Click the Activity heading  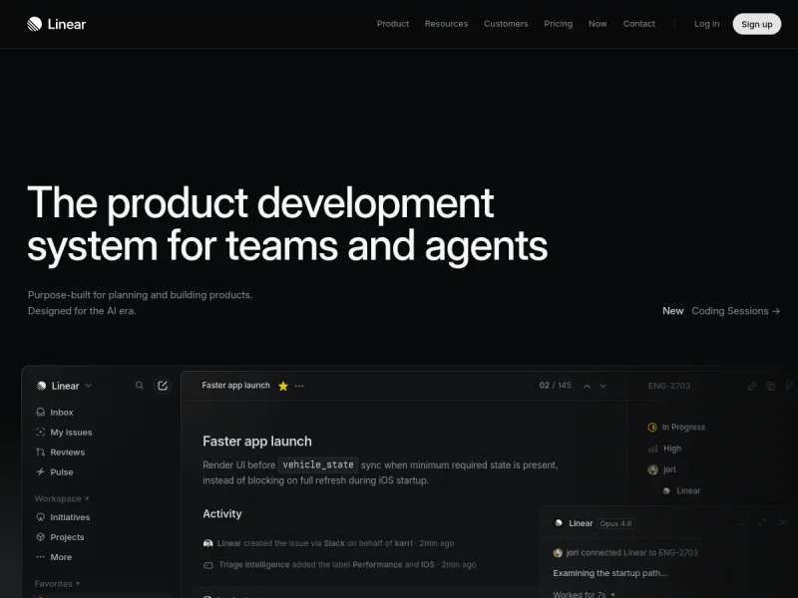pyautogui.click(x=221, y=513)
